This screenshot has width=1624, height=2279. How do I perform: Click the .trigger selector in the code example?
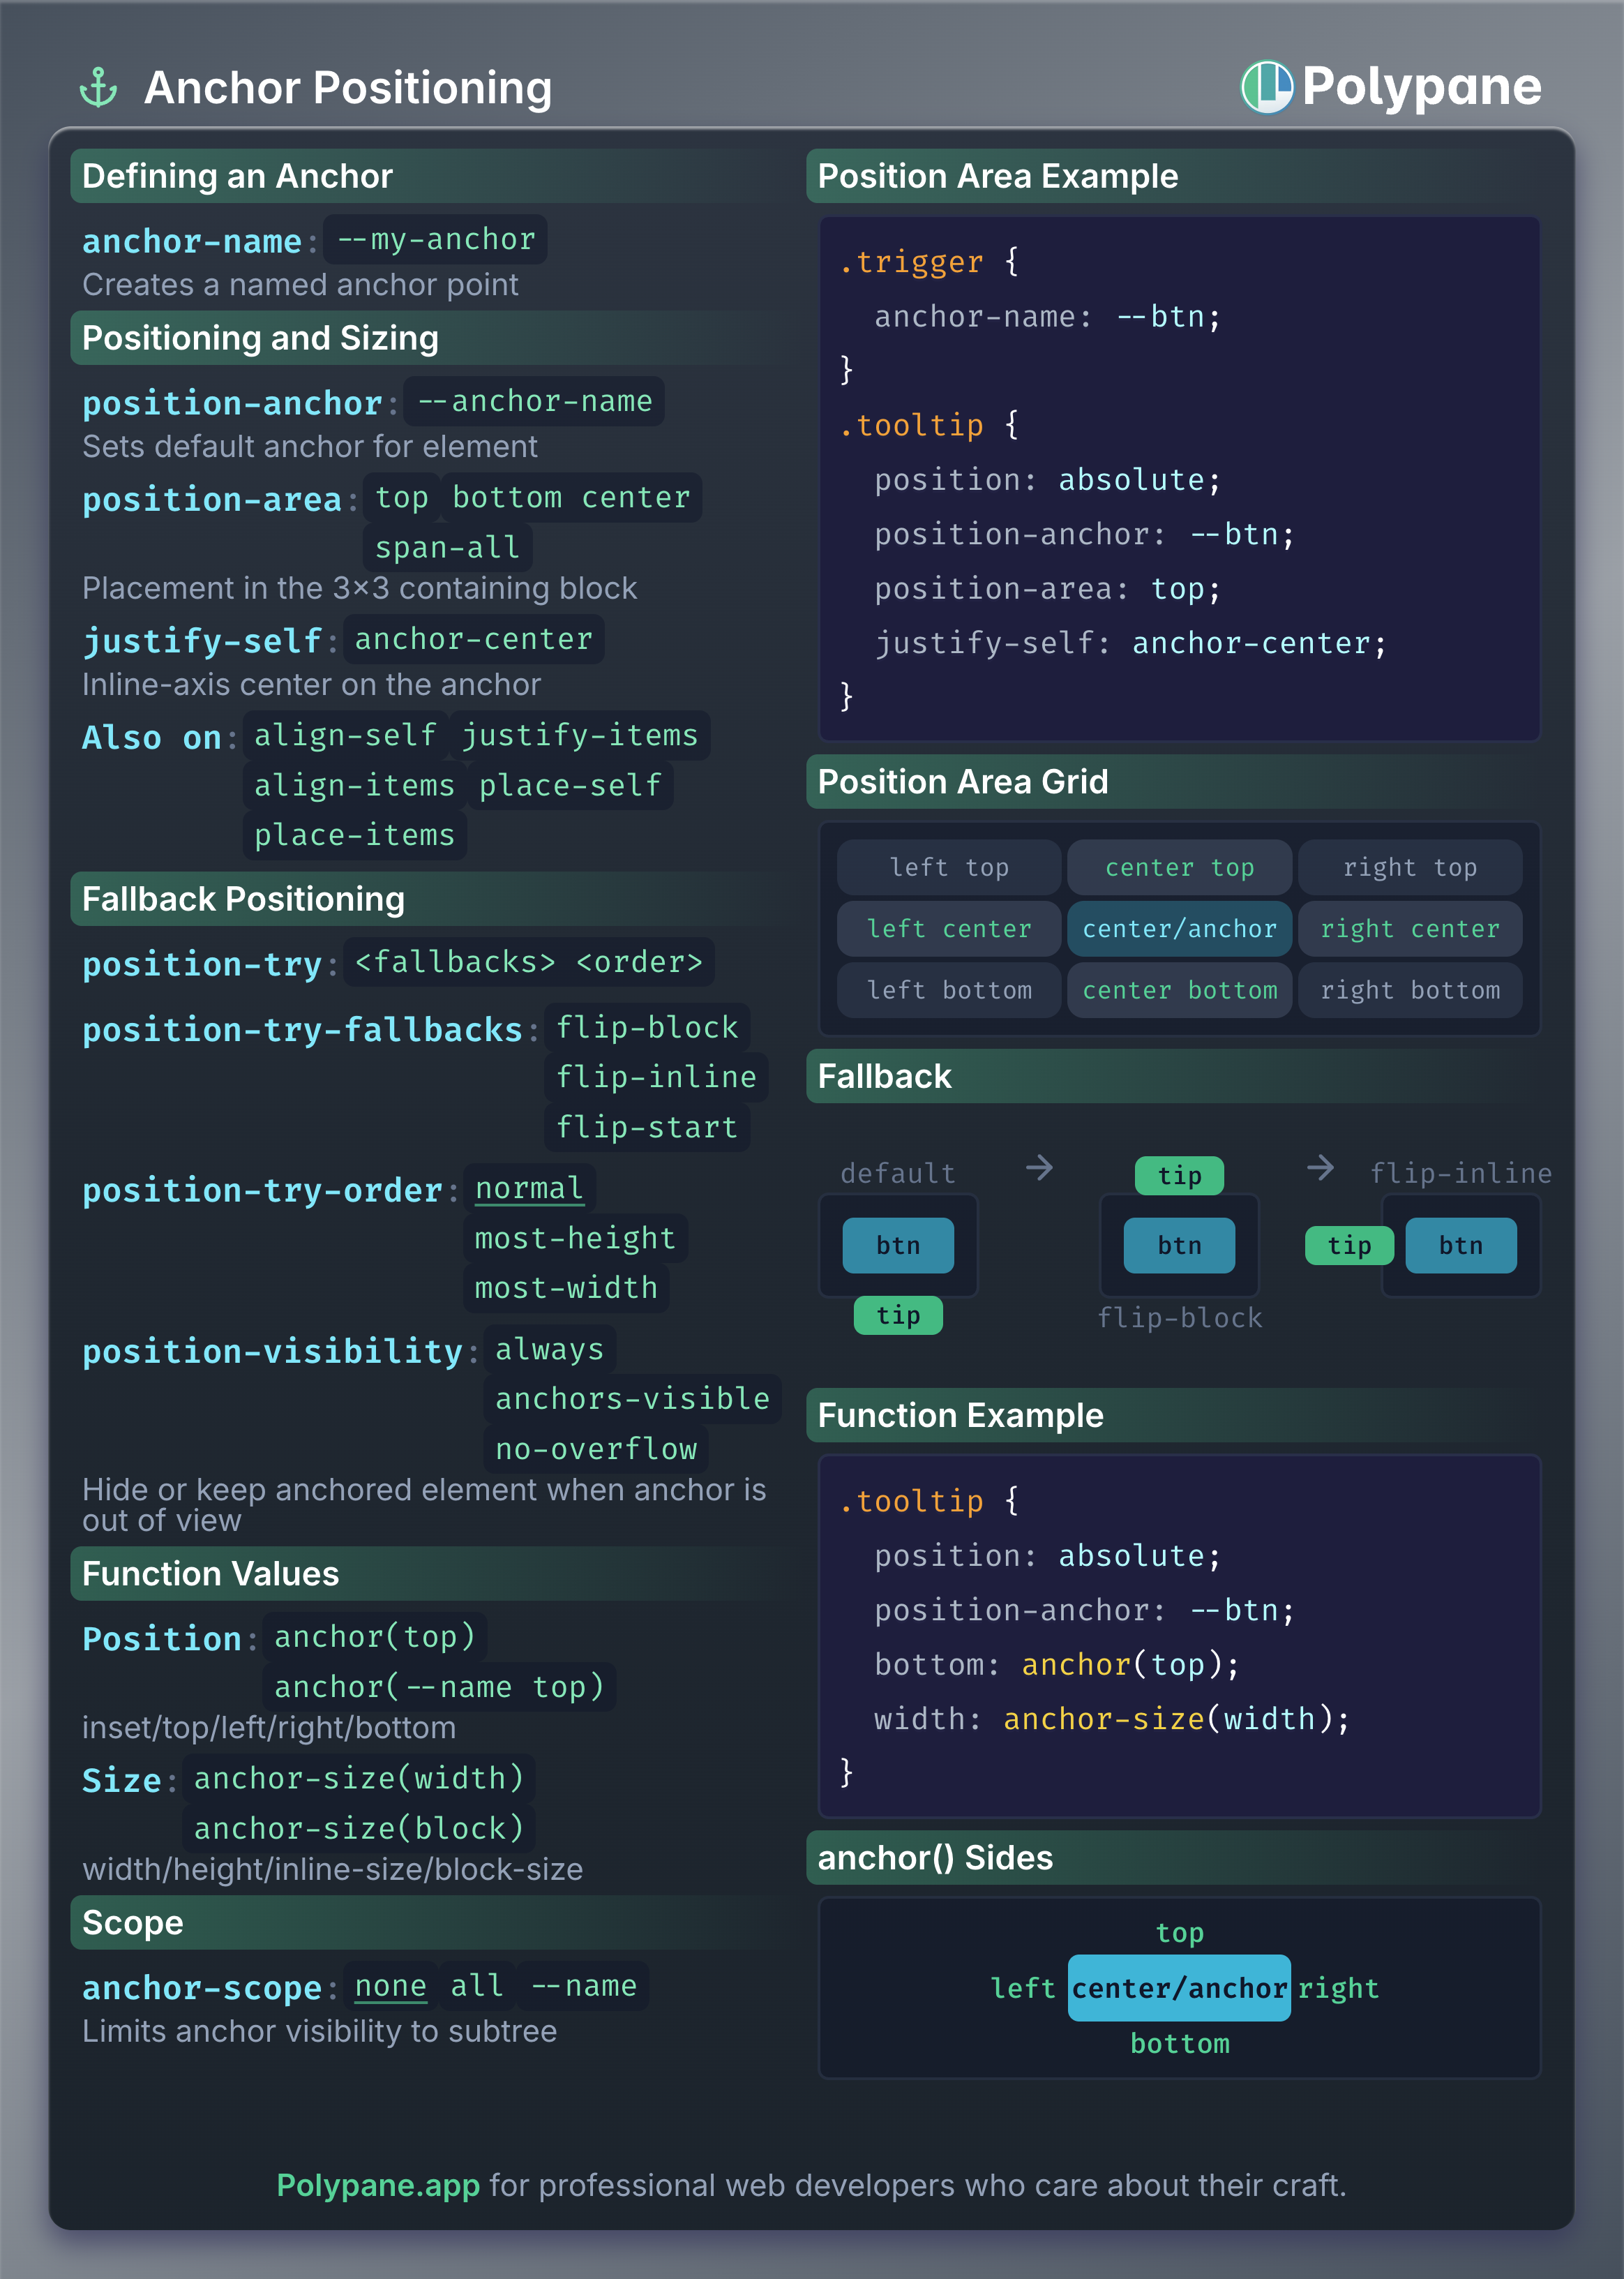(x=911, y=262)
